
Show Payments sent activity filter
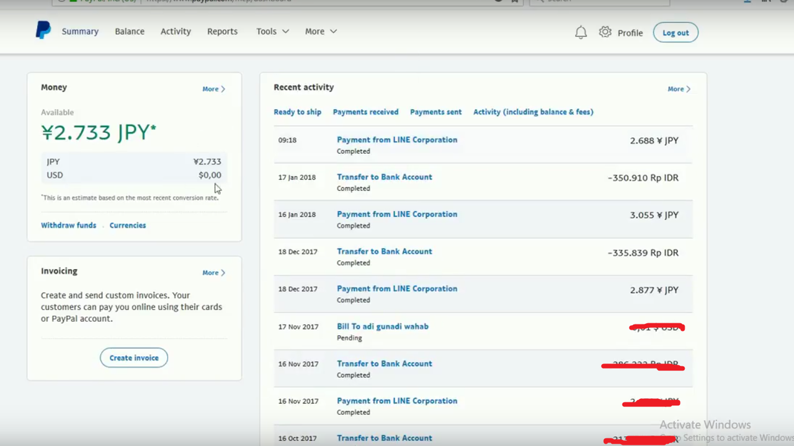(435, 112)
